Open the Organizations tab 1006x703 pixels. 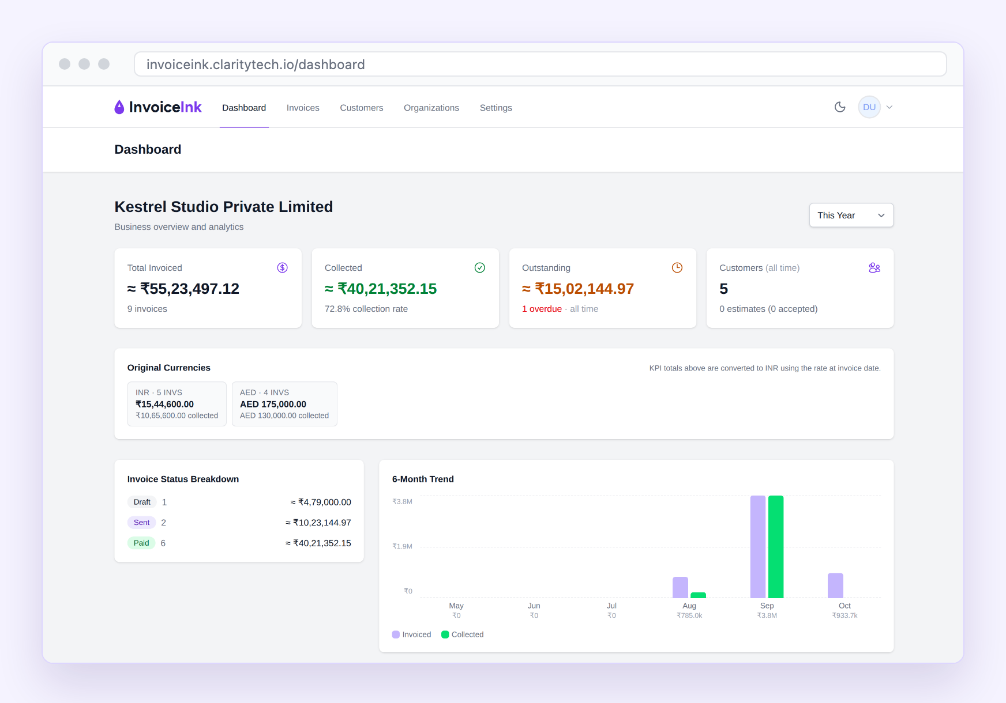coord(431,108)
